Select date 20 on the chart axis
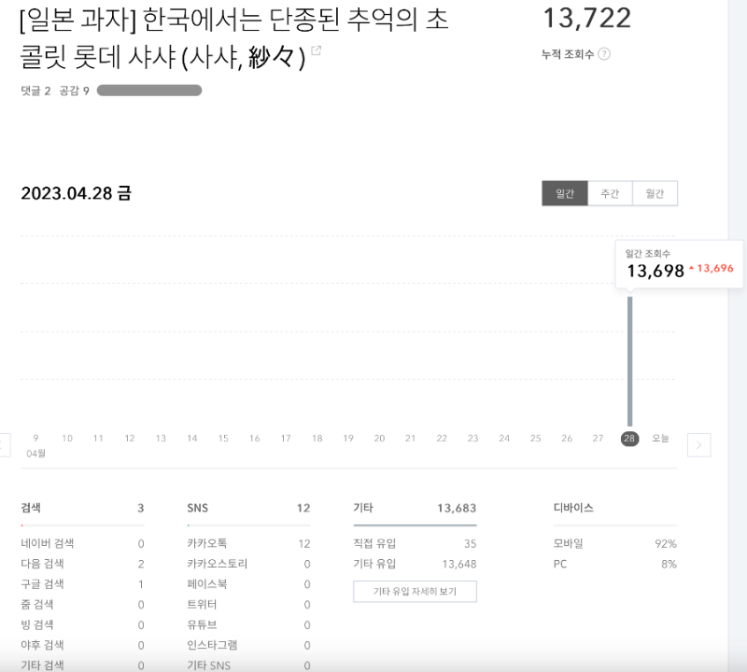Viewport: 747px width, 672px height. (379, 438)
